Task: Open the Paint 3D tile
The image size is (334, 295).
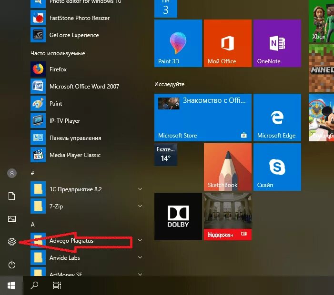Action: tap(178, 43)
